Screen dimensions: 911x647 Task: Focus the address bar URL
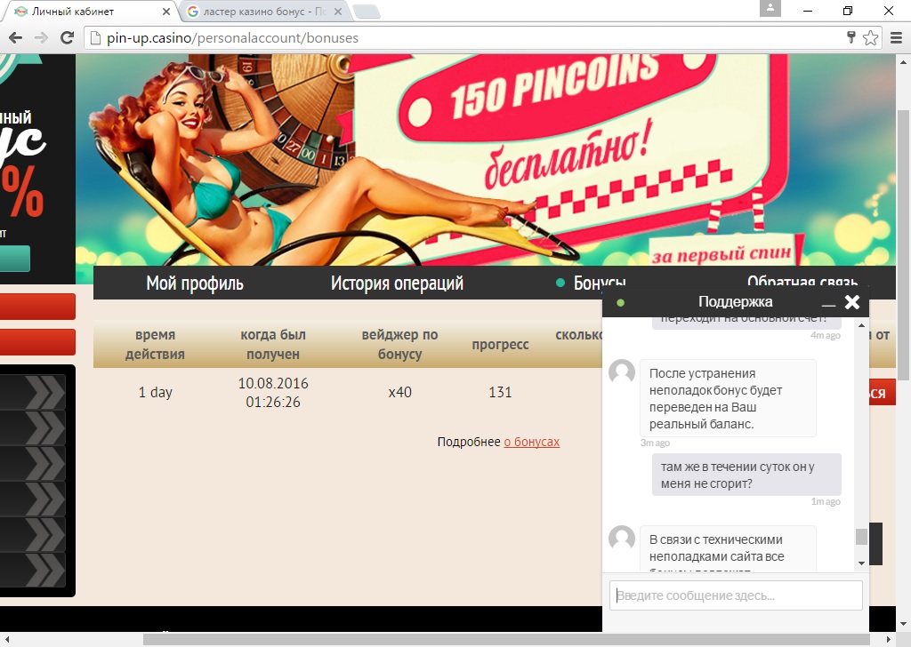[x=464, y=37]
